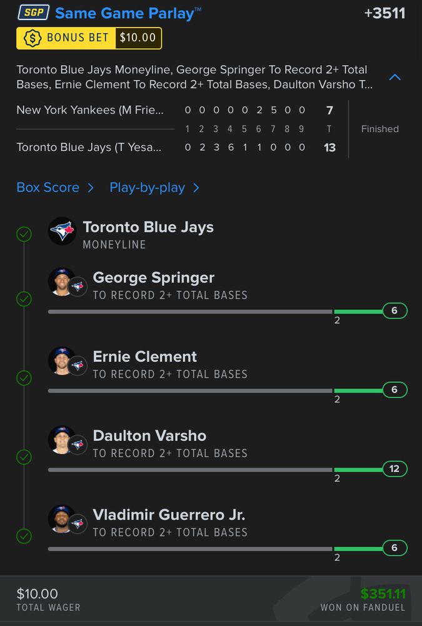Click the green check beside Vladimir Guerrero Jr.
Screen dimensions: 422x626
point(24,536)
